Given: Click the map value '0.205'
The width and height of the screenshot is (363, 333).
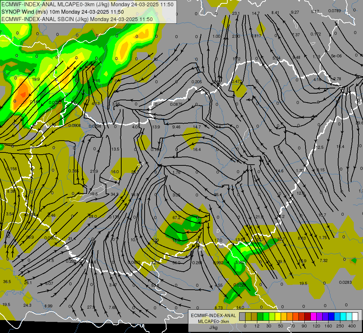Looking at the screenshot, I should point(197,82).
